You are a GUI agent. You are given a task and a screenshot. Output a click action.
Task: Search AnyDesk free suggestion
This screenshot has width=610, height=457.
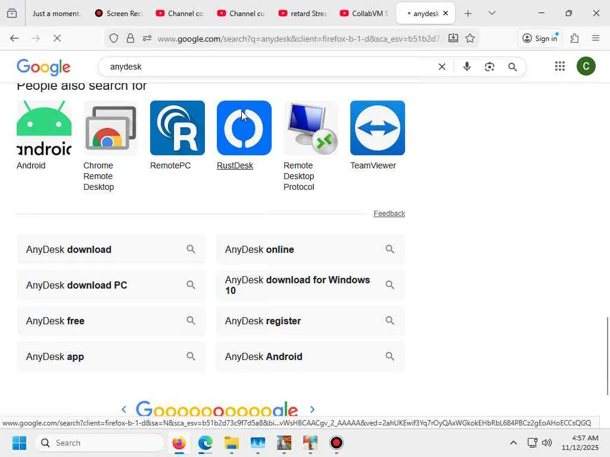(111, 321)
